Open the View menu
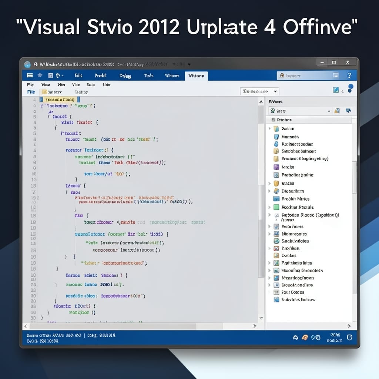Viewport: 379px width, 379px height. (46, 85)
